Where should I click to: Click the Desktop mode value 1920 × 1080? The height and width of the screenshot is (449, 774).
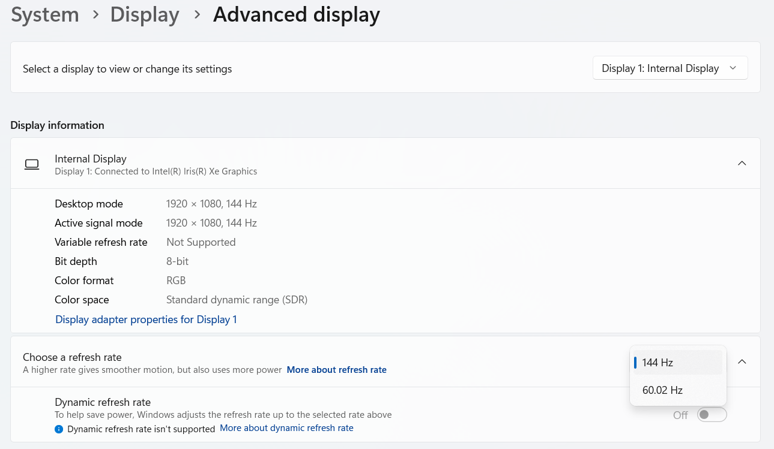(x=211, y=204)
